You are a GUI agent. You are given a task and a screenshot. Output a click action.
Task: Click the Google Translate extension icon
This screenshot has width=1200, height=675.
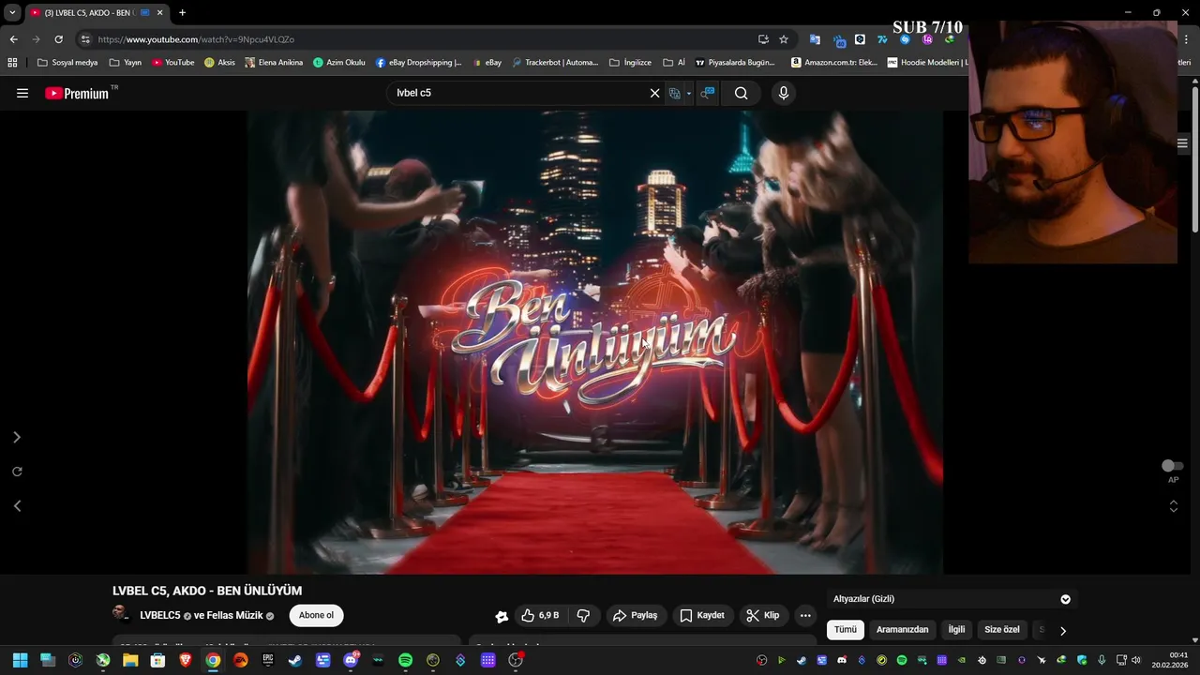point(815,39)
